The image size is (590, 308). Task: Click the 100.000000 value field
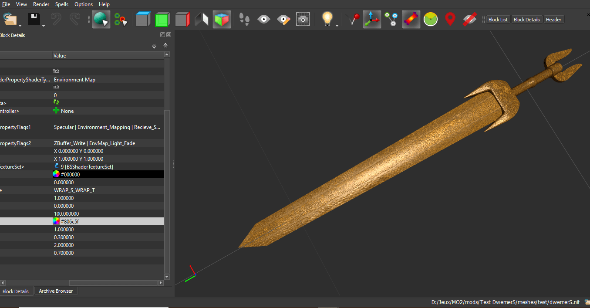pos(67,213)
